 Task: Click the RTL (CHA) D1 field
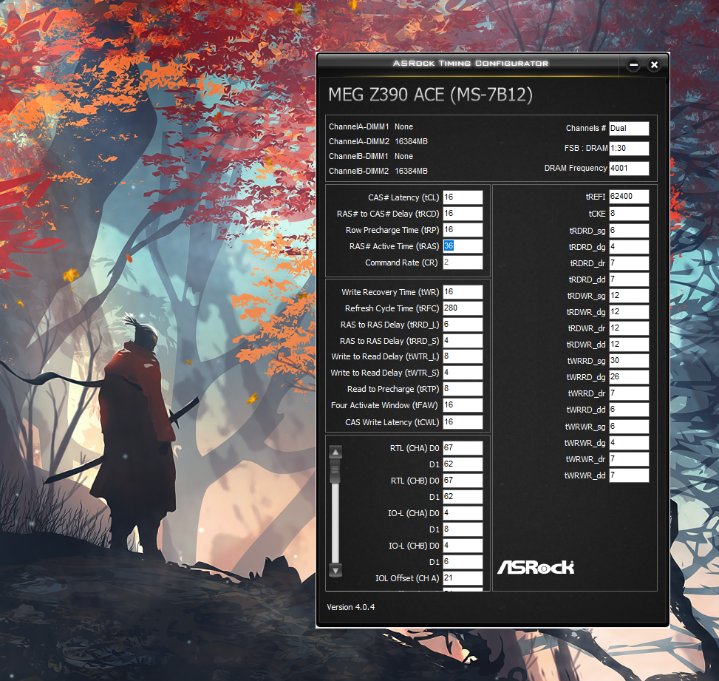463,464
